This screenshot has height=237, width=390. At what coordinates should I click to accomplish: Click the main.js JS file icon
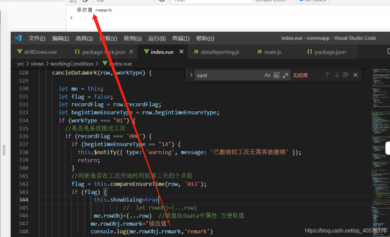(259, 52)
